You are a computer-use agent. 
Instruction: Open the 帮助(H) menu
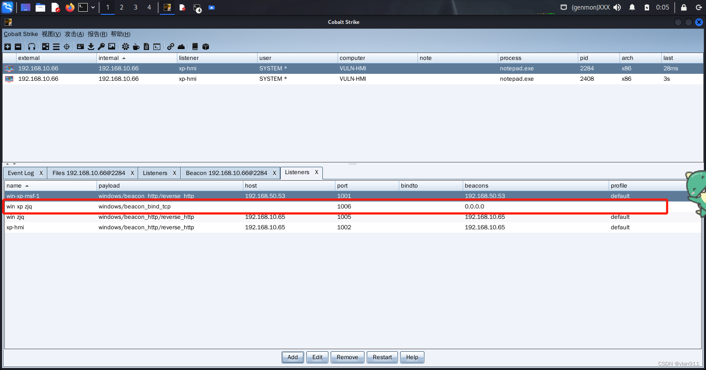click(120, 34)
